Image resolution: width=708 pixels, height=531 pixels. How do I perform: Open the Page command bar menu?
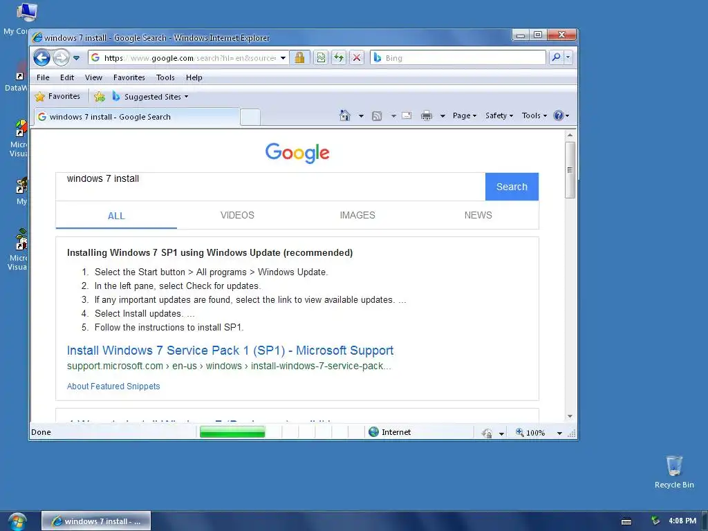[x=465, y=115]
